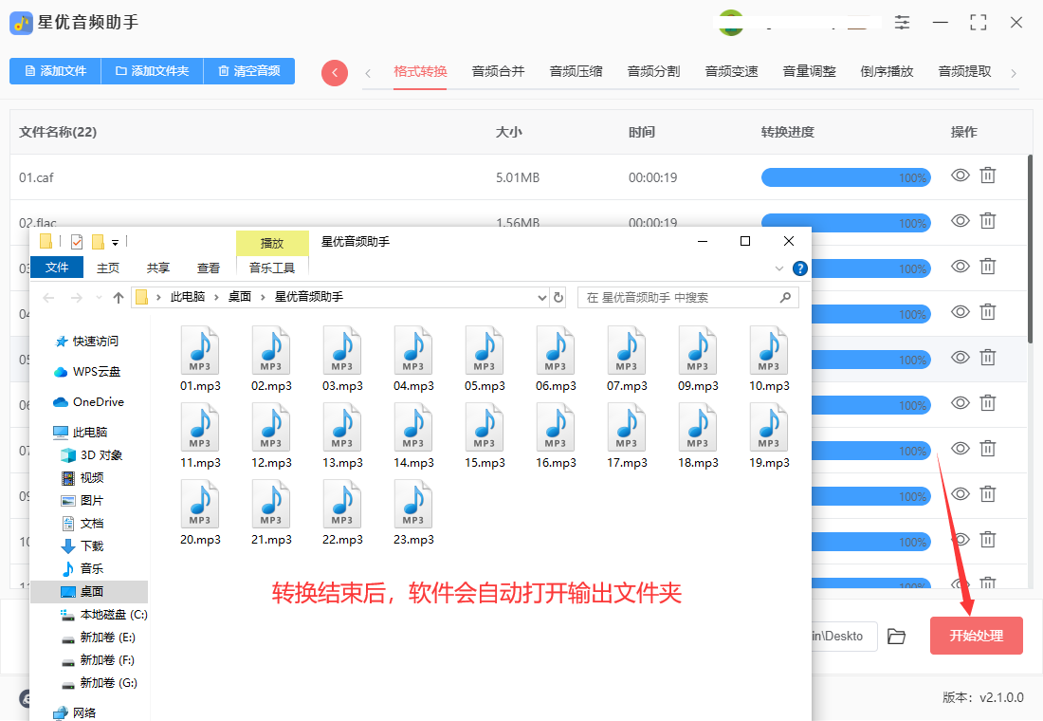
Task: Select the 10.mp3 file icon
Action: [x=769, y=351]
